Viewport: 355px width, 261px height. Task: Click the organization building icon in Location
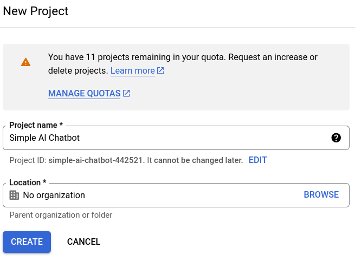point(14,195)
